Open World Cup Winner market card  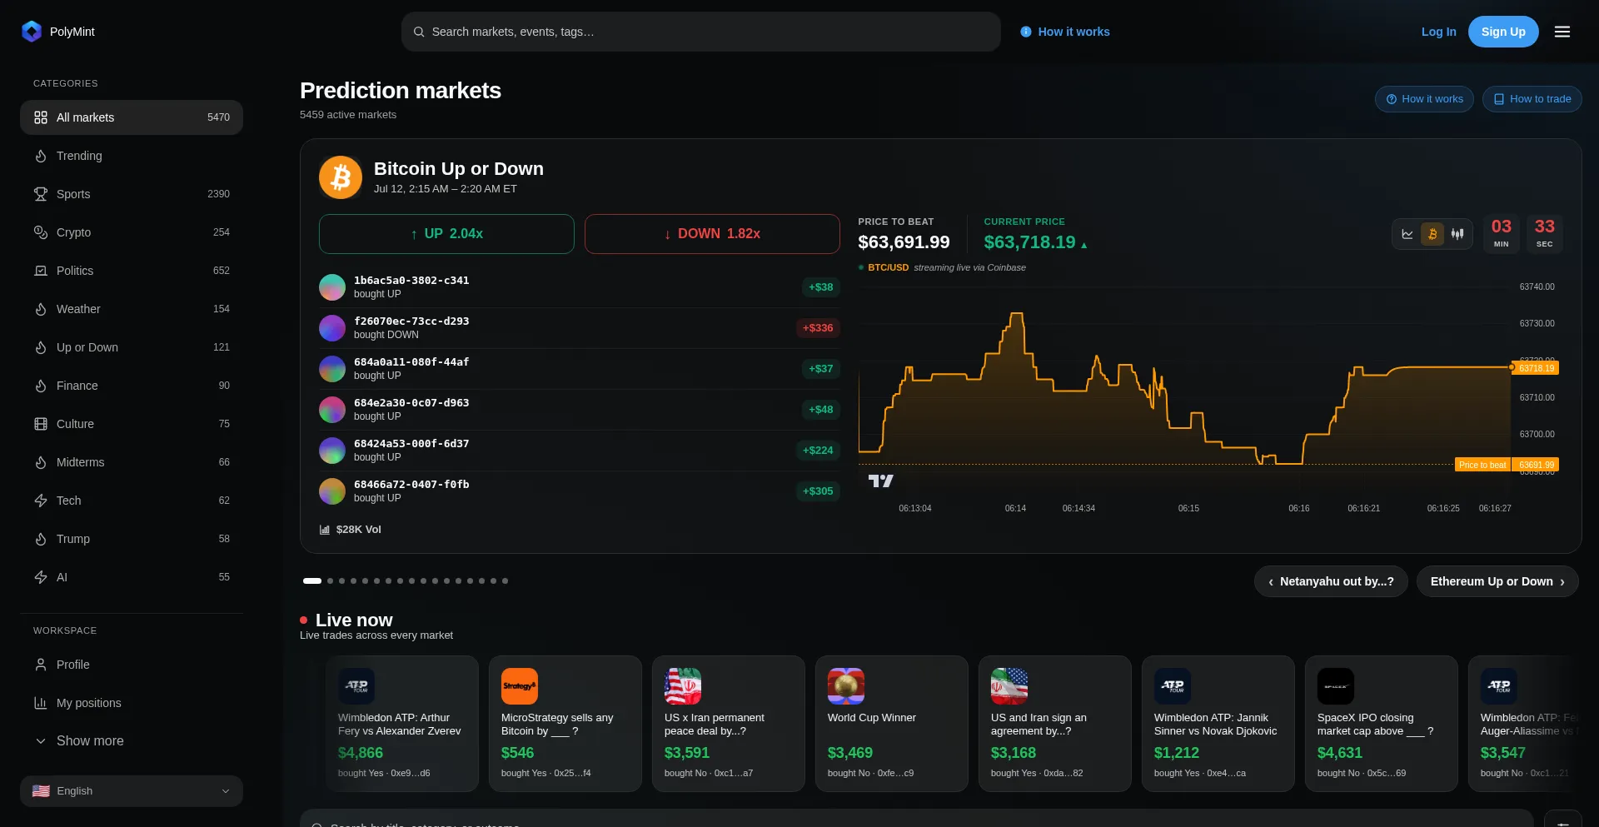pyautogui.click(x=892, y=724)
